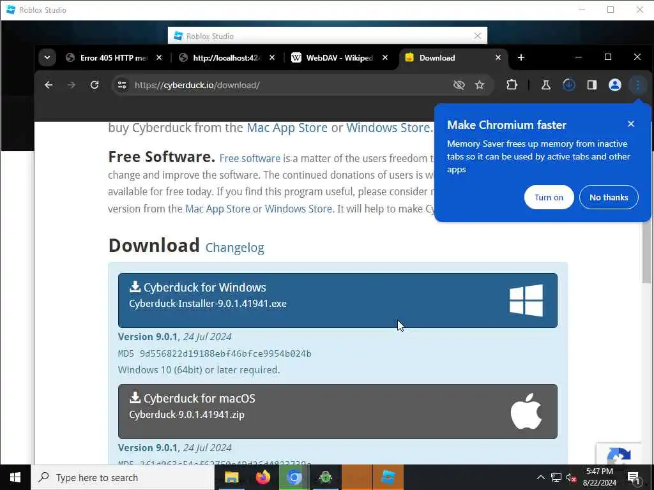Close the WebDAV - Wikipedia tab

point(385,57)
